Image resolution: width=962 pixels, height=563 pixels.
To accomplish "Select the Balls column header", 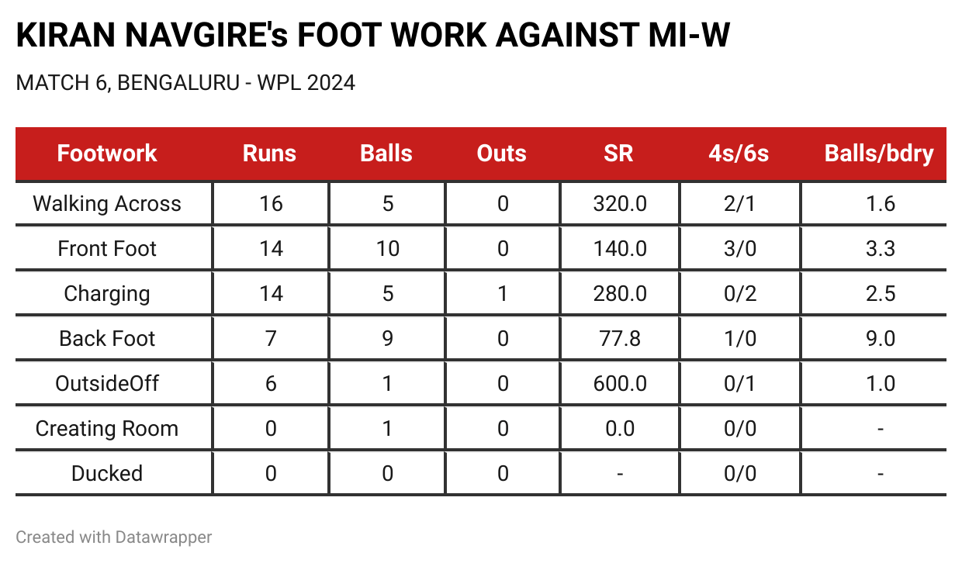I will [x=386, y=154].
